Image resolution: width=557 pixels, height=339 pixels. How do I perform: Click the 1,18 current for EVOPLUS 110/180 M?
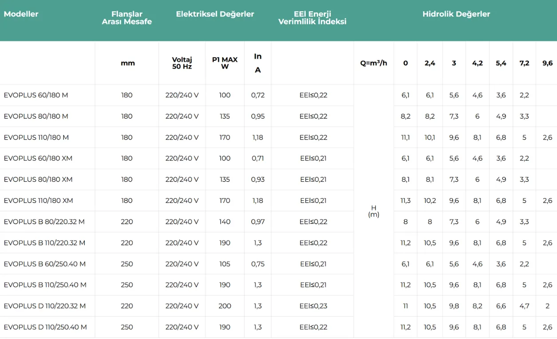(x=258, y=137)
